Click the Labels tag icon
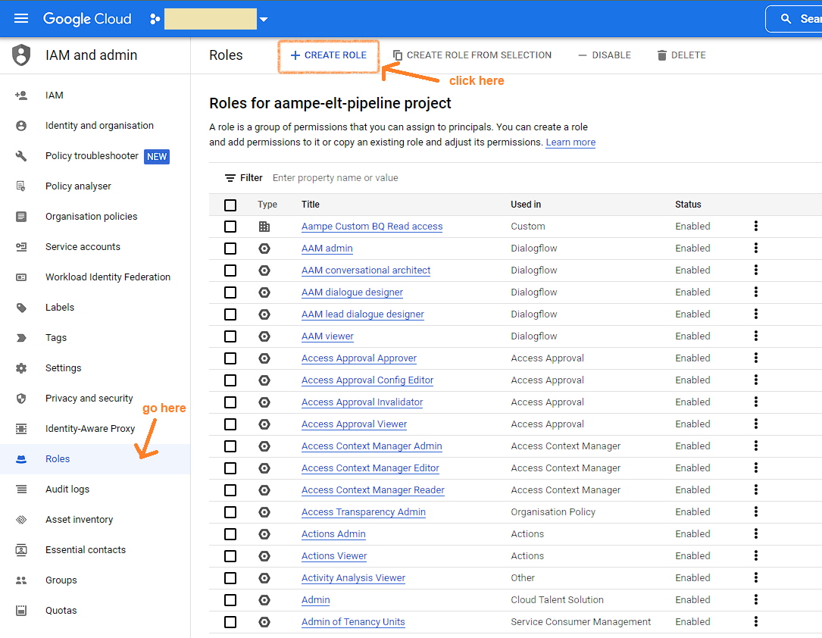The height and width of the screenshot is (638, 822). tap(21, 308)
